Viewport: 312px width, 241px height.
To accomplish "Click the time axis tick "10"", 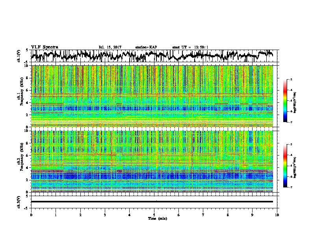I will pos(277,215).
